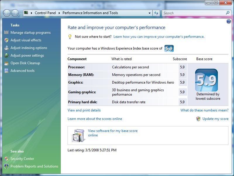234x176 pixels.
Task: Open recent pages dropdown next to Forward button
Action: click(20, 13)
